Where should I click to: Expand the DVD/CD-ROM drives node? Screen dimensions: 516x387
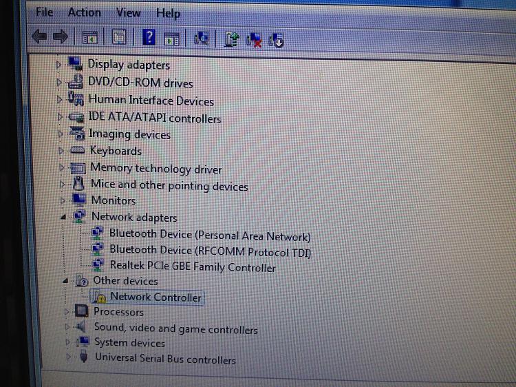59,82
